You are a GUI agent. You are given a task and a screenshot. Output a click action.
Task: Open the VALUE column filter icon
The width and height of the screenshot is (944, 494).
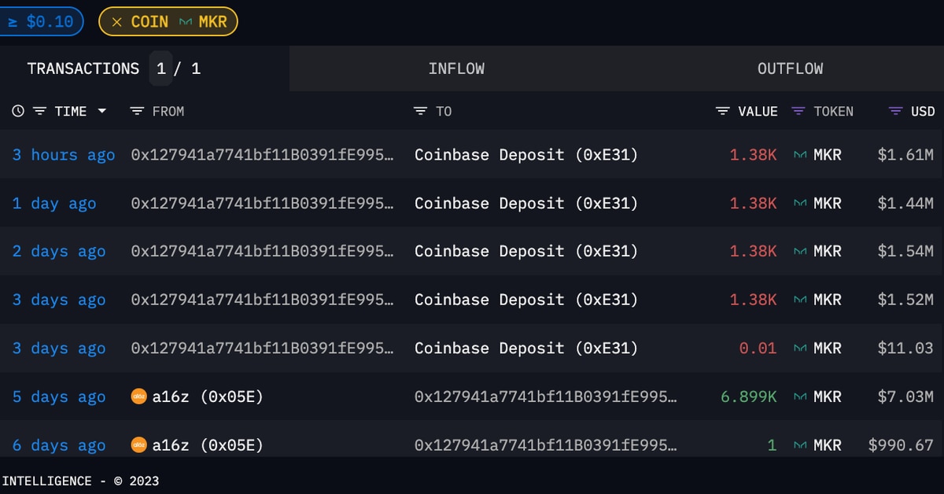pyautogui.click(x=723, y=112)
